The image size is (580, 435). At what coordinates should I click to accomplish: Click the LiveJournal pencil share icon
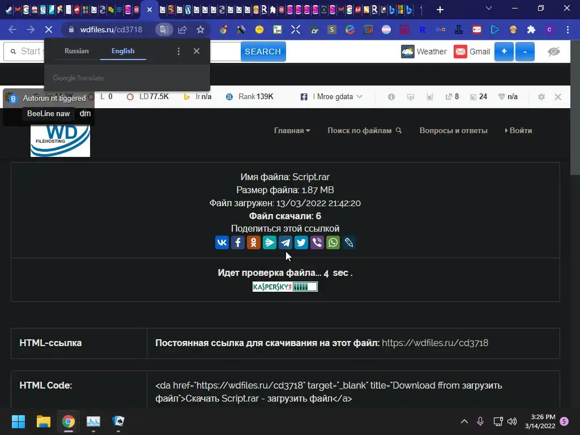(349, 242)
